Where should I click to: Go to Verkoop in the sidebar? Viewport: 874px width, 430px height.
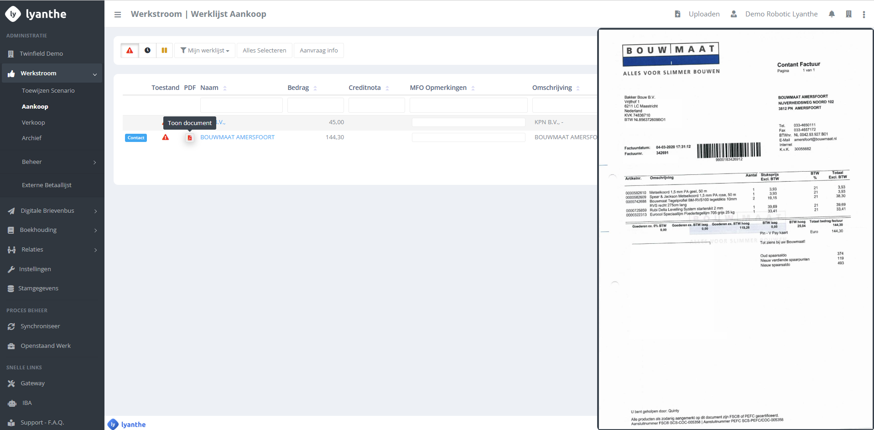(x=33, y=122)
